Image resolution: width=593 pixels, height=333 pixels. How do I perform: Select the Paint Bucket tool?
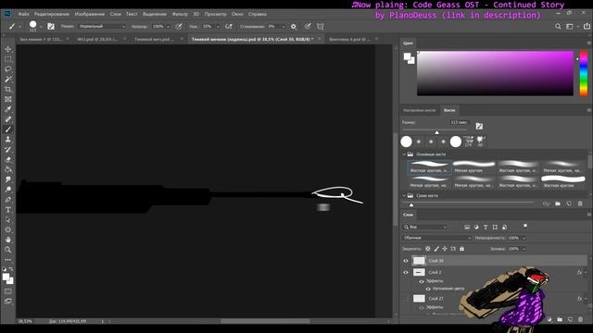click(x=8, y=169)
